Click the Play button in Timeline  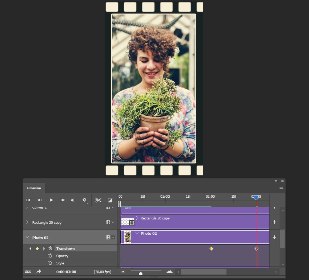(x=51, y=200)
